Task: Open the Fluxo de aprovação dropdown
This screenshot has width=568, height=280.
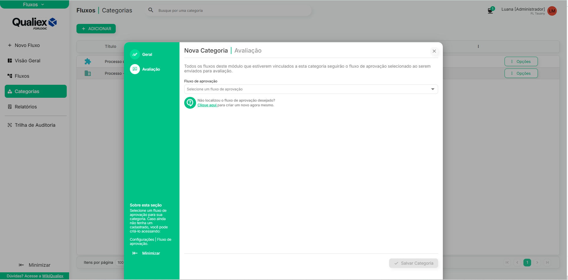Action: (x=311, y=89)
